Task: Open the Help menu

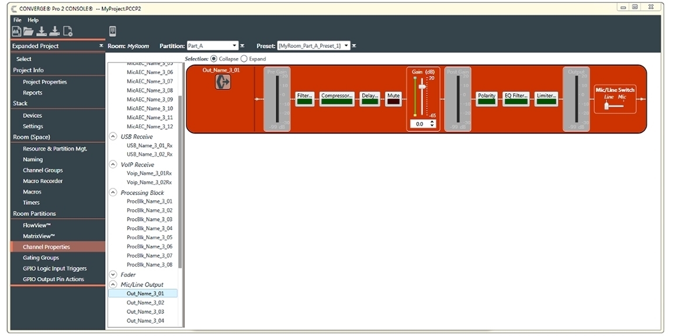Action: 33,20
